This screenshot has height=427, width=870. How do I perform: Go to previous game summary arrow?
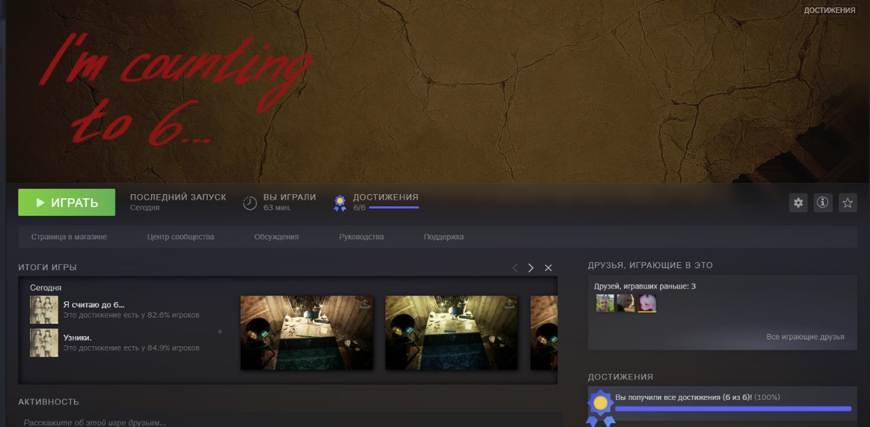click(515, 267)
